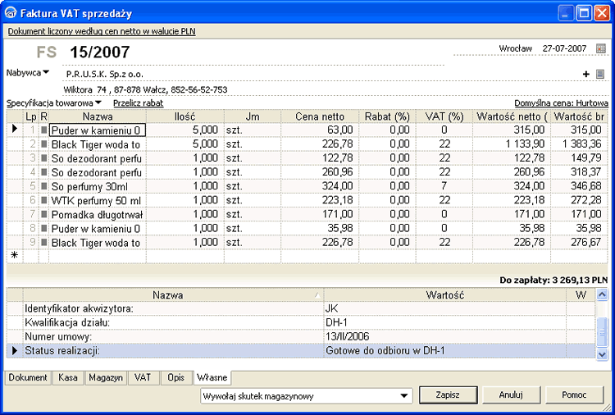Select row marker for Puder w kamieniu
This screenshot has width=615, height=415.
(x=13, y=130)
